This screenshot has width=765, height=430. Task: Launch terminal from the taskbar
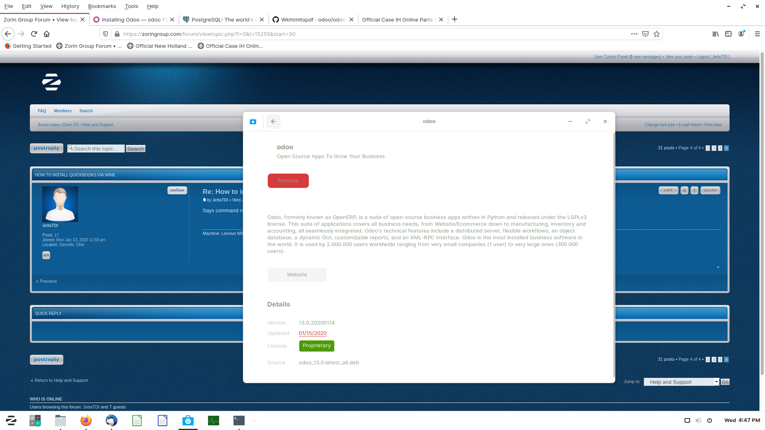(x=239, y=420)
